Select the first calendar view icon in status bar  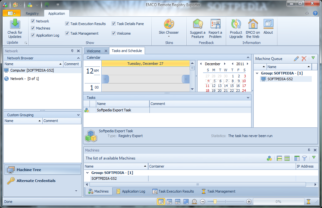[x=161, y=202]
